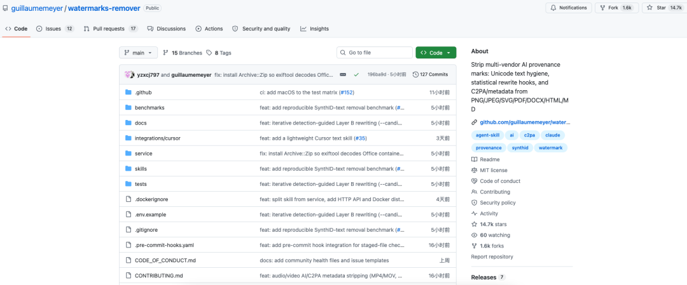Open github.com/guillaumemeyer repository URL link
The height and width of the screenshot is (285, 687).
pos(525,123)
